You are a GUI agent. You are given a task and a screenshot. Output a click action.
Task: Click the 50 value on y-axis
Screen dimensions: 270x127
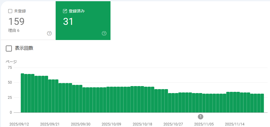(9, 82)
